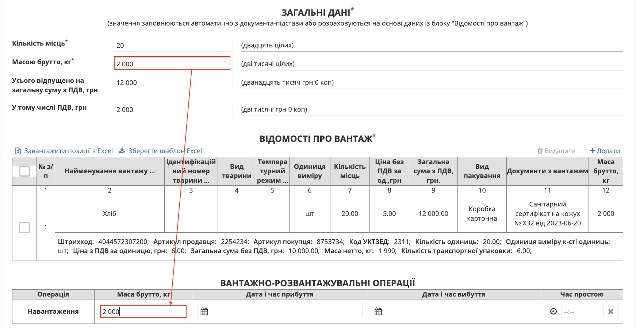
Task: Click 'Завантажити позиції з Excel' link
Action: point(68,151)
